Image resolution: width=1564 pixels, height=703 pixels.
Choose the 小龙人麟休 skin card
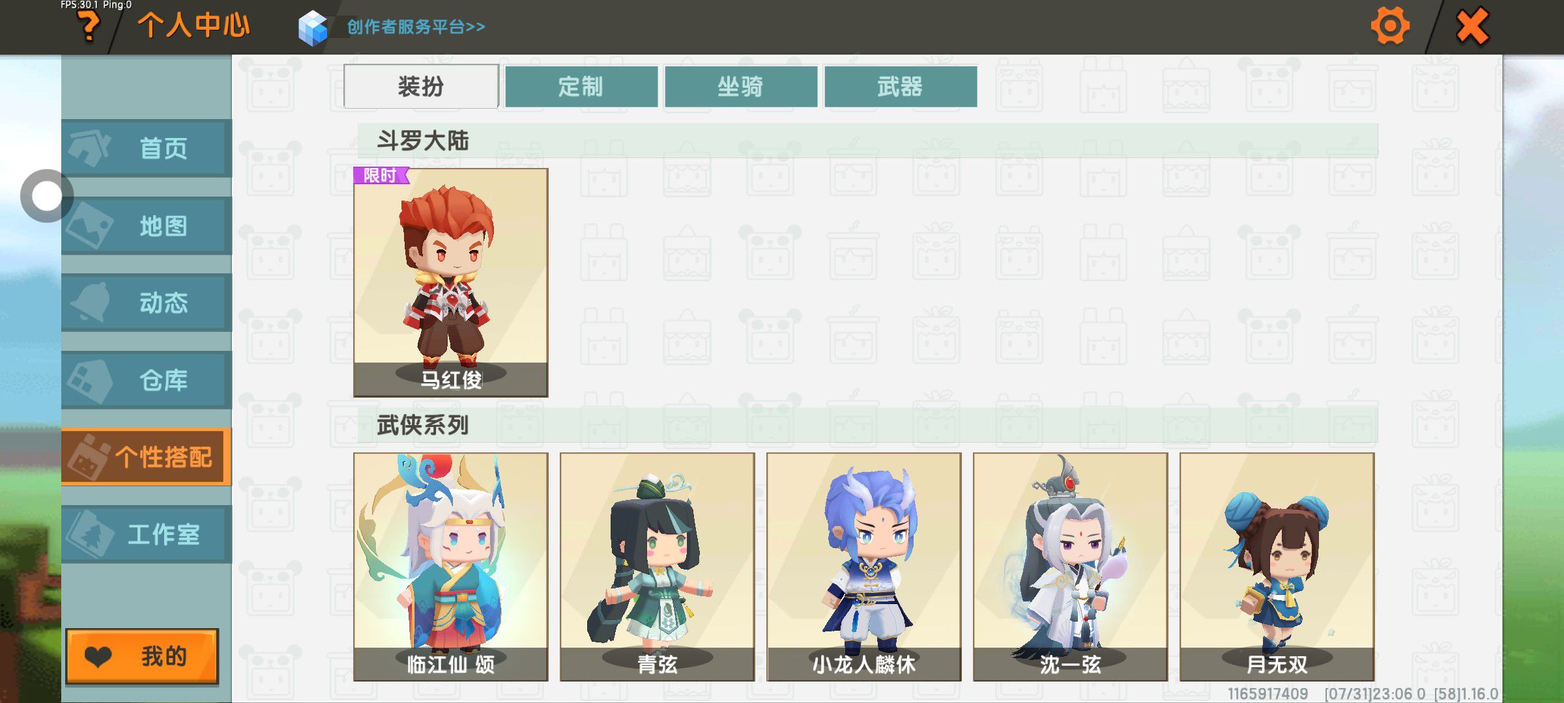[864, 567]
